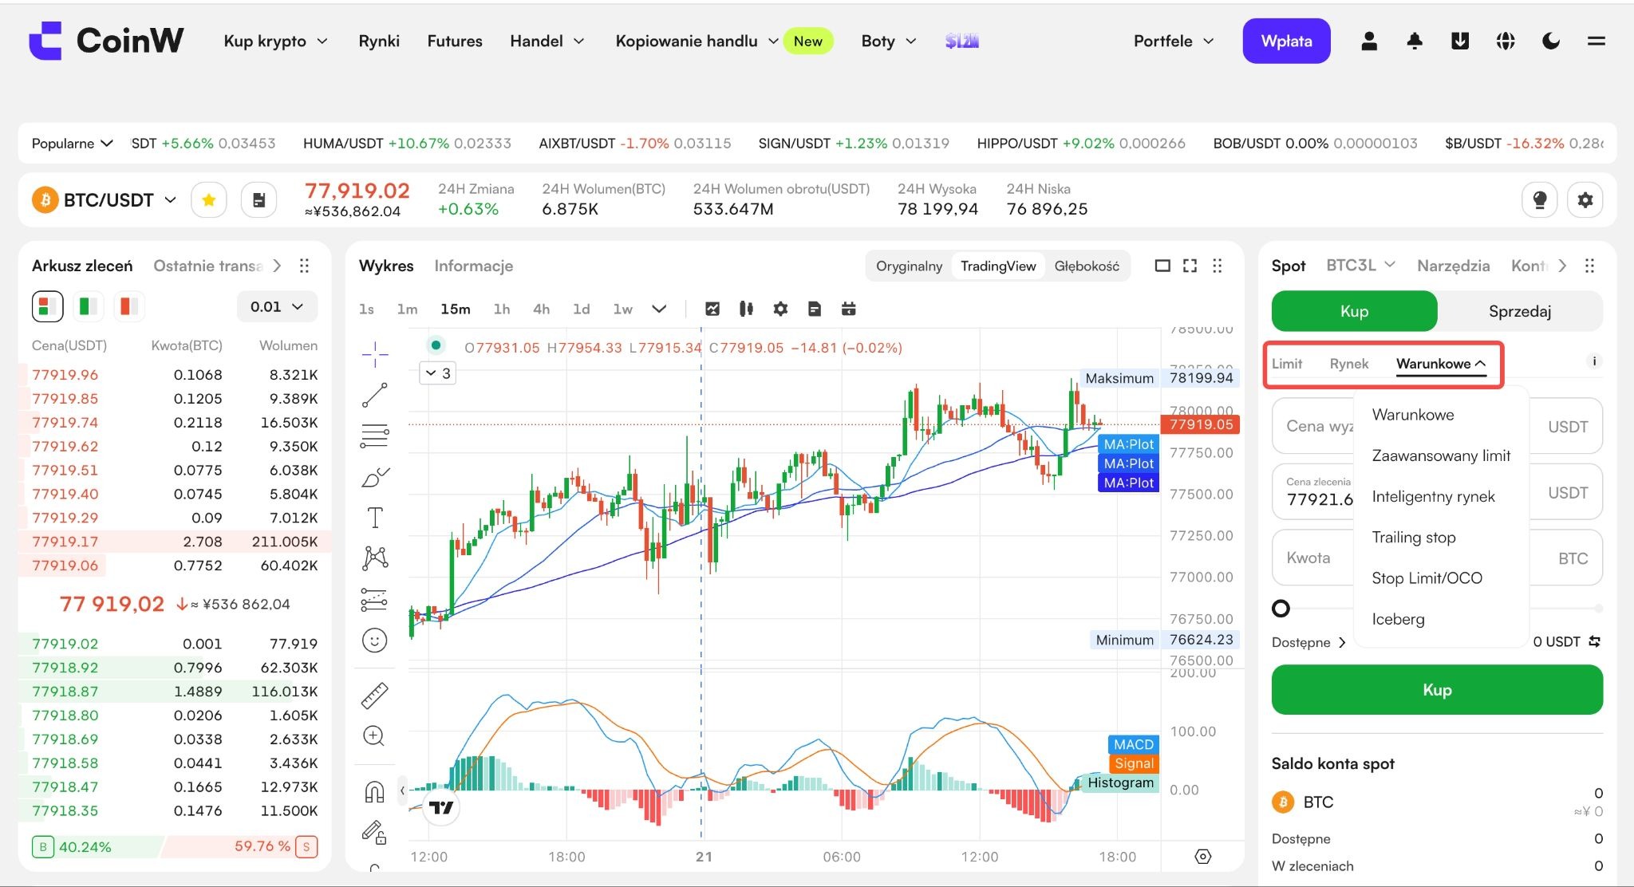
Task: Select the ruler measure tool
Action: tap(374, 696)
